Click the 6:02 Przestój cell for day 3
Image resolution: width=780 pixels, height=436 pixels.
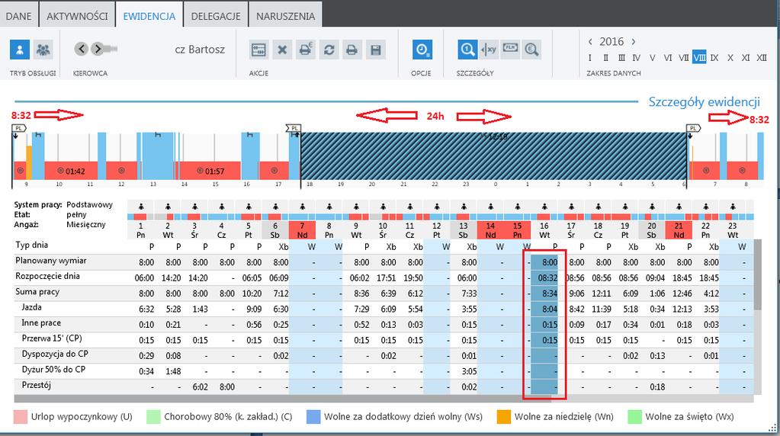coord(200,386)
